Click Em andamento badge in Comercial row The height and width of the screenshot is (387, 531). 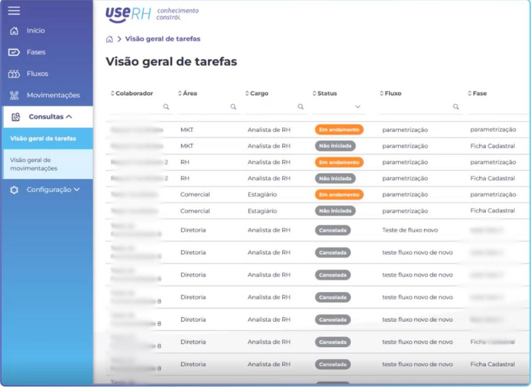(x=339, y=195)
